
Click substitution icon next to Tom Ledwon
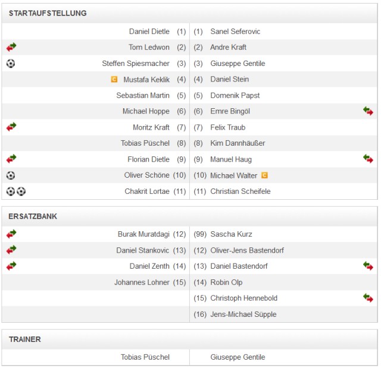[11, 47]
